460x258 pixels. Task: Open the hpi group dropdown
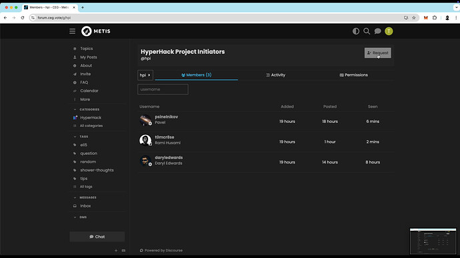[145, 75]
